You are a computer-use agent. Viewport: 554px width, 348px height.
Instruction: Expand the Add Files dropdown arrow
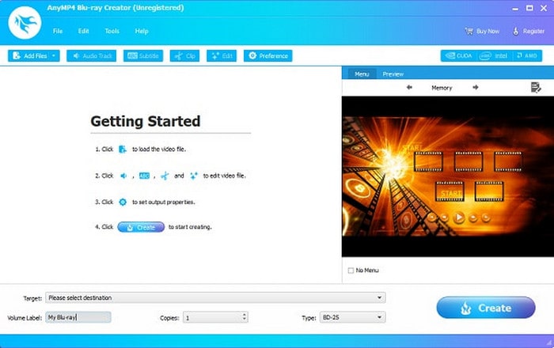pos(54,56)
